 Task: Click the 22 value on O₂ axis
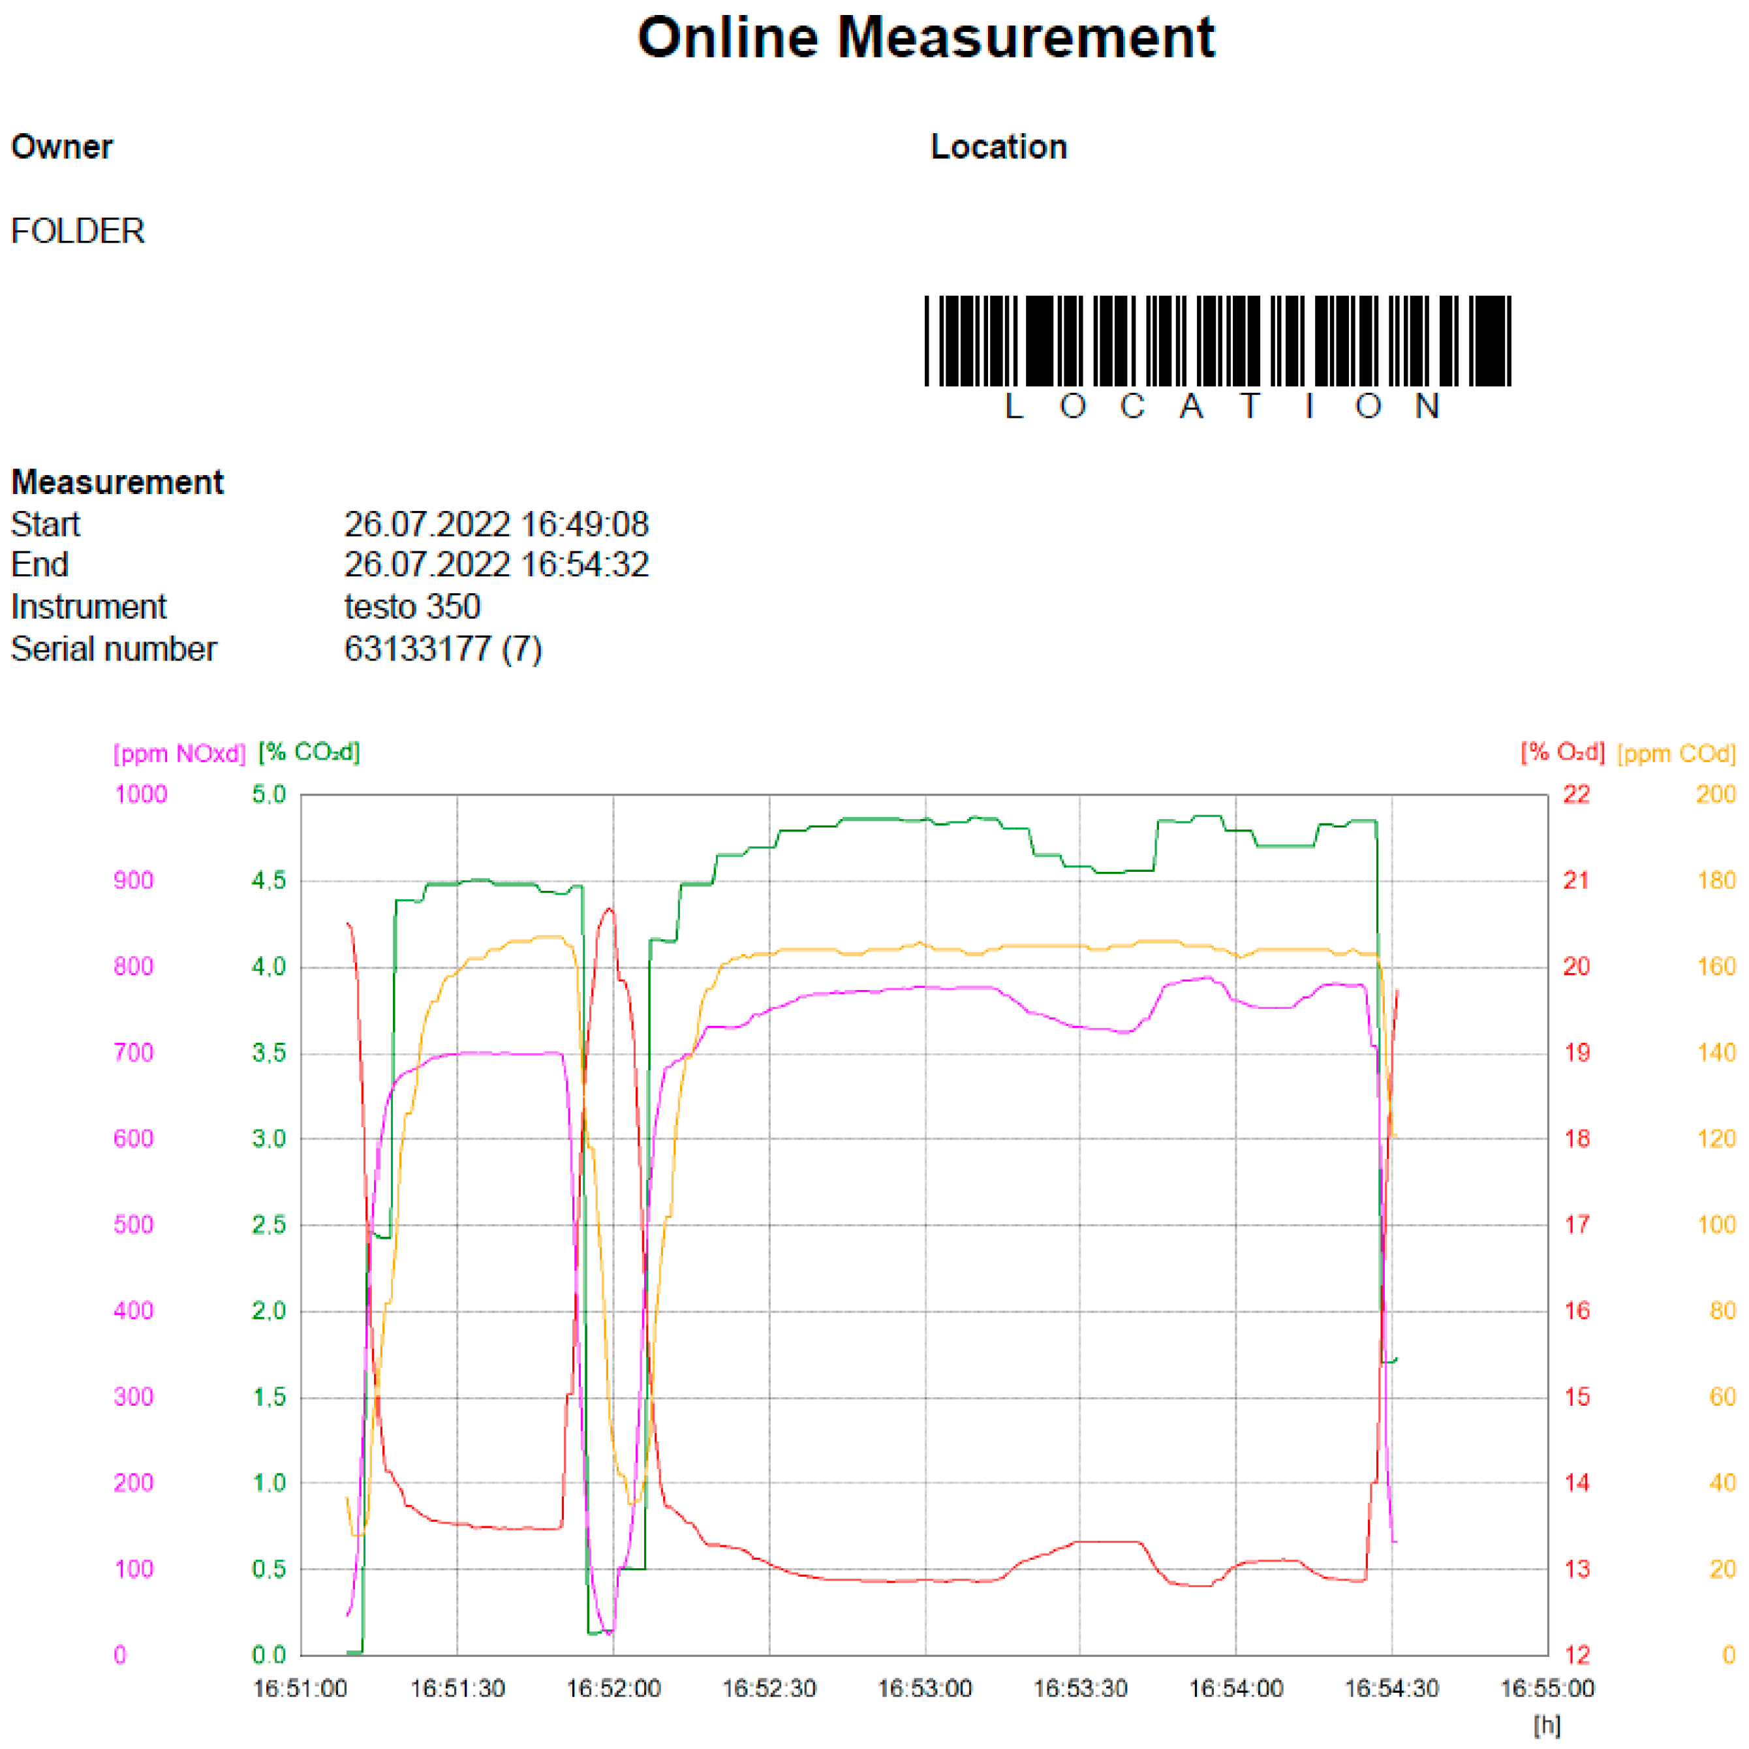(1576, 795)
